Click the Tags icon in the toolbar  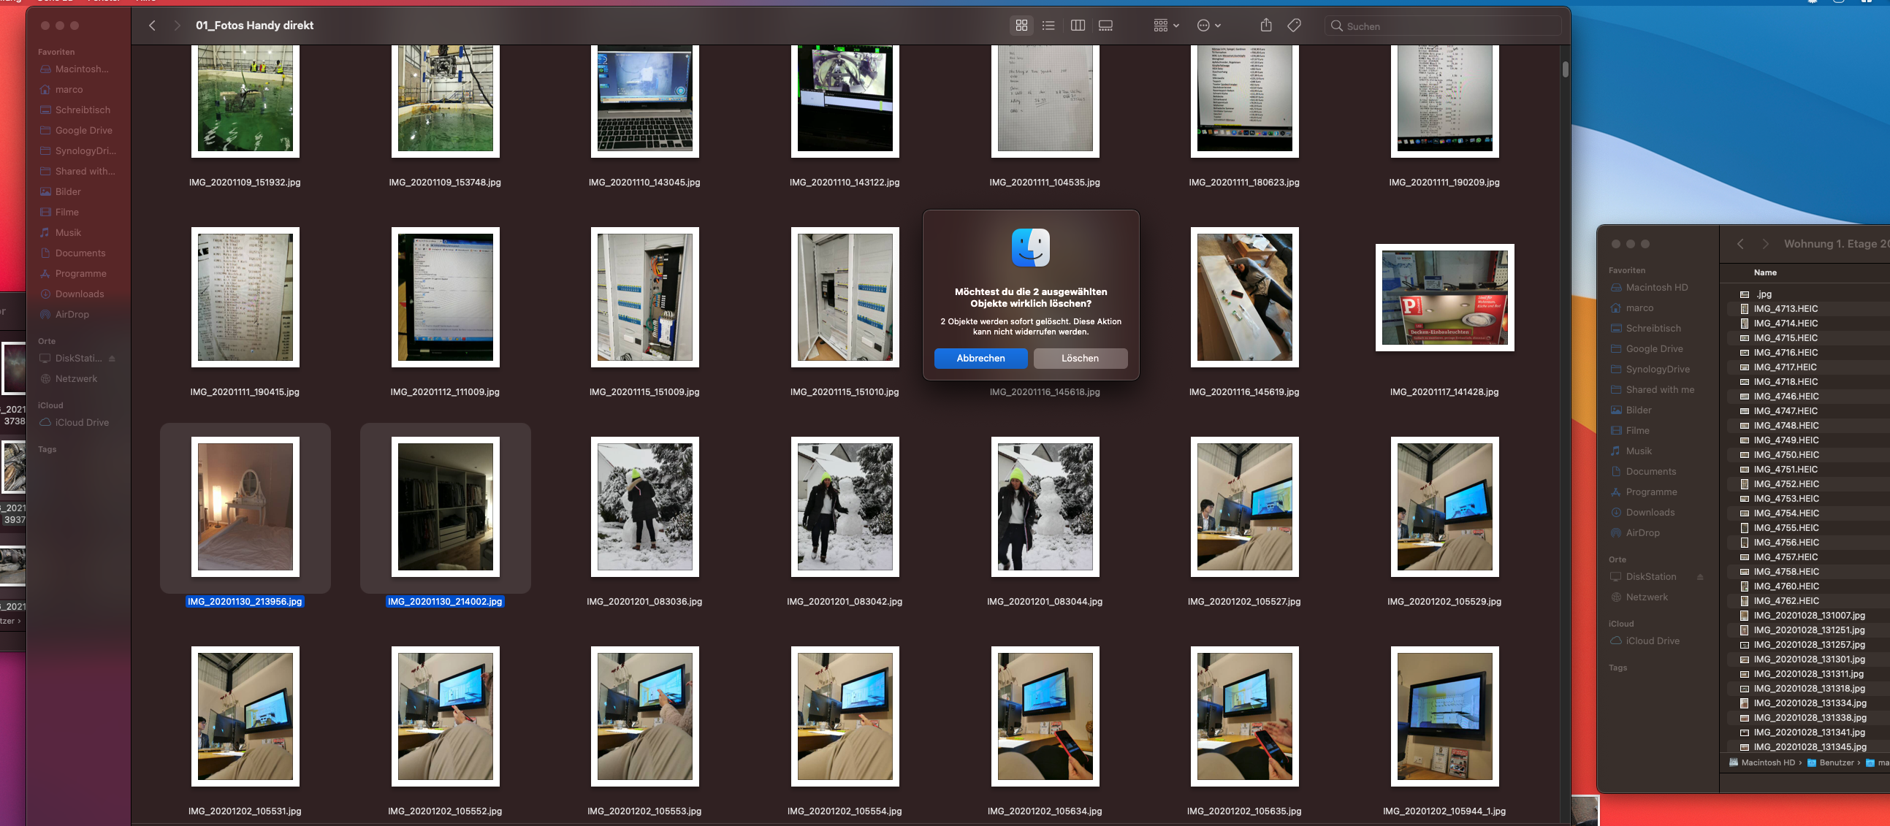[x=1294, y=25]
